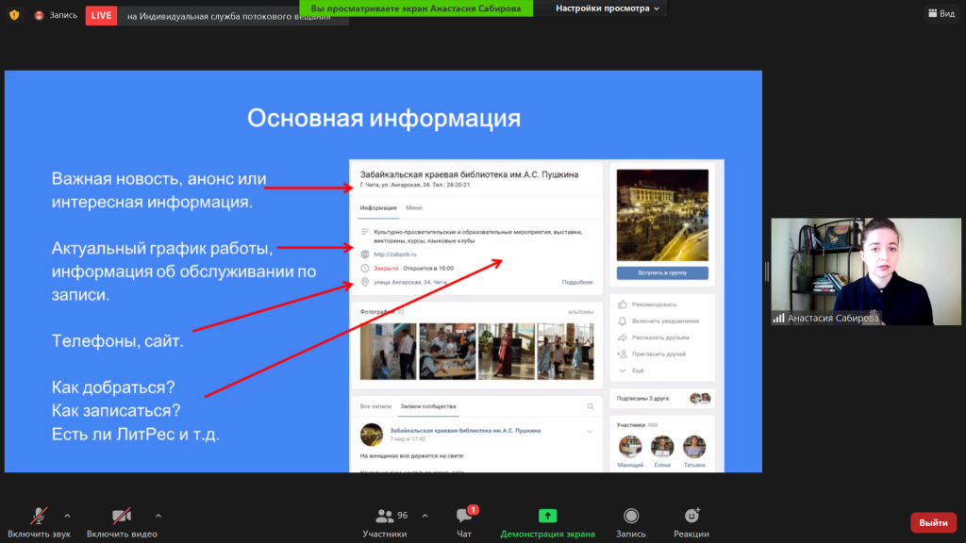Click the green screen share icon
The width and height of the screenshot is (966, 543).
(x=547, y=516)
